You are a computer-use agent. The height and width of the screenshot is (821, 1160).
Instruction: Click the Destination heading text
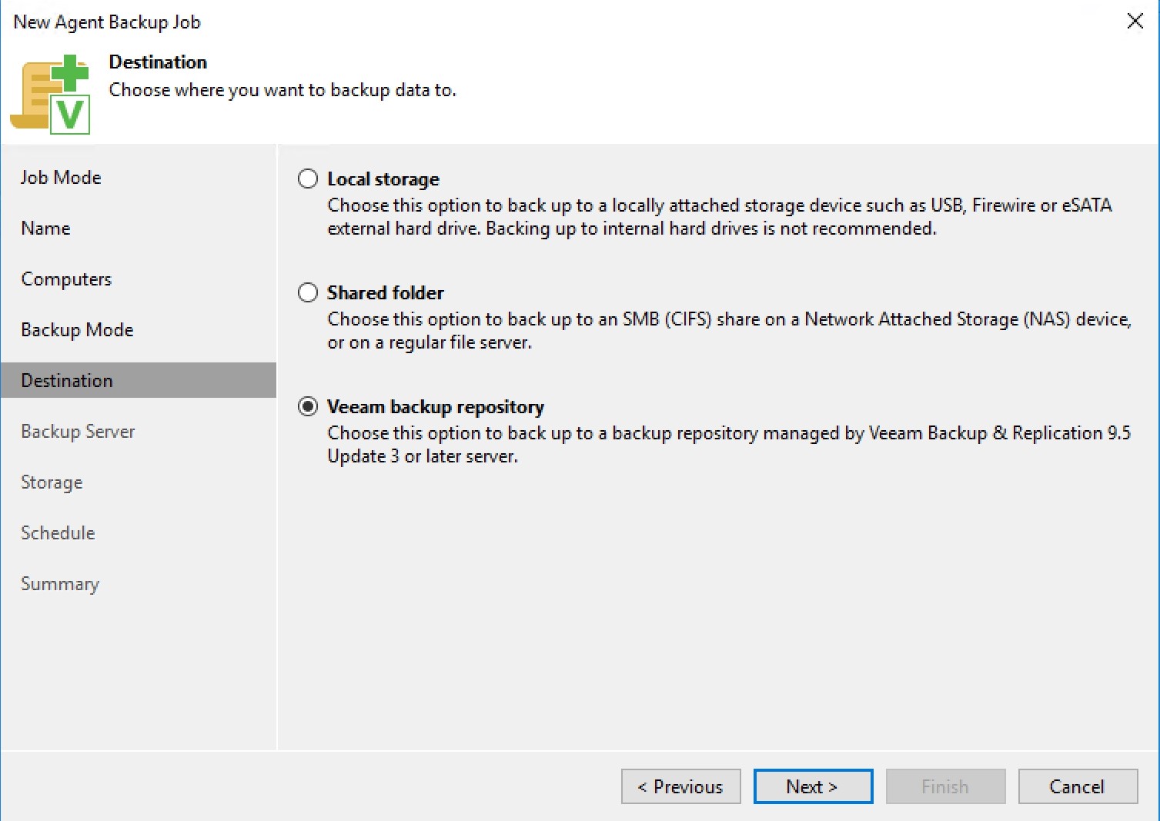point(157,62)
